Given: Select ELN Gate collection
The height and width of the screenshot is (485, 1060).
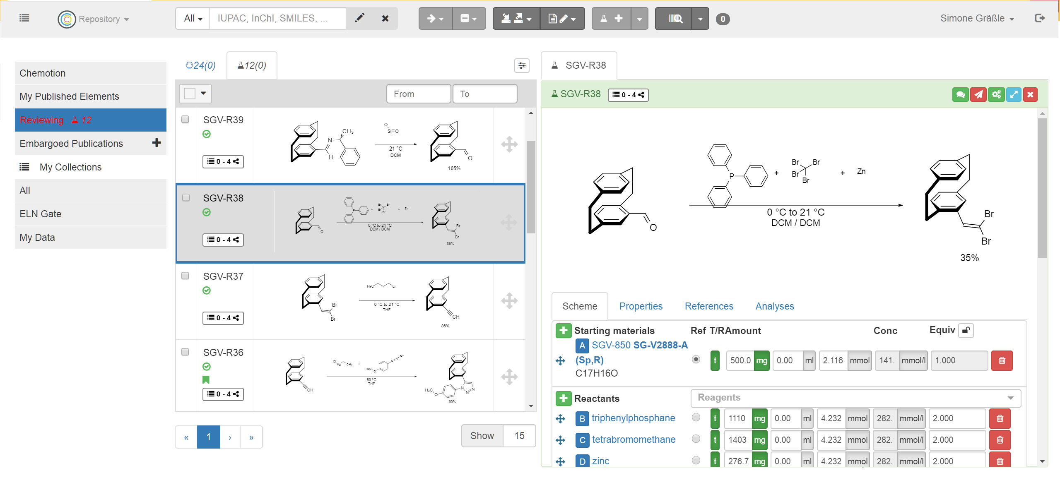Looking at the screenshot, I should (x=41, y=214).
